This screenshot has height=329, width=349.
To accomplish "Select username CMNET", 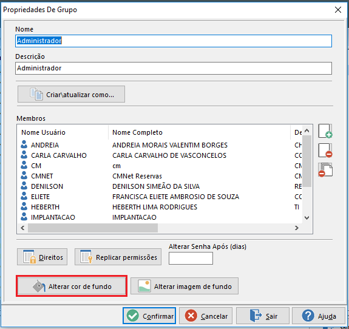I will 42,176.
